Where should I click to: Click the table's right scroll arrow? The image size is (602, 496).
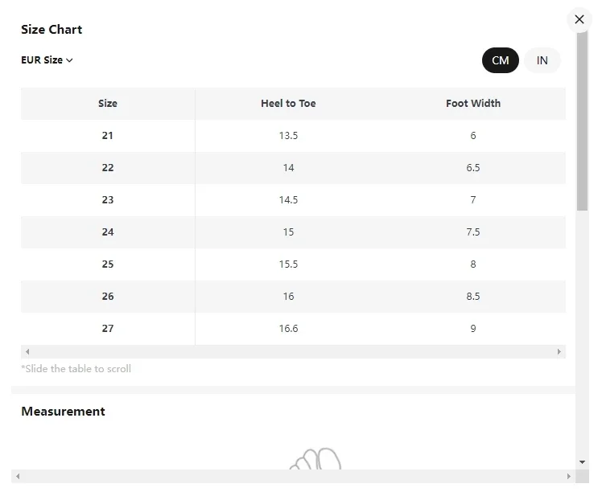click(559, 351)
